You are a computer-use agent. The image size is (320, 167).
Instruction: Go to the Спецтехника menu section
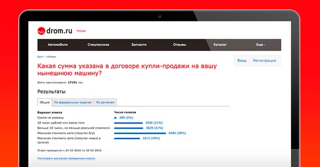[98, 45]
